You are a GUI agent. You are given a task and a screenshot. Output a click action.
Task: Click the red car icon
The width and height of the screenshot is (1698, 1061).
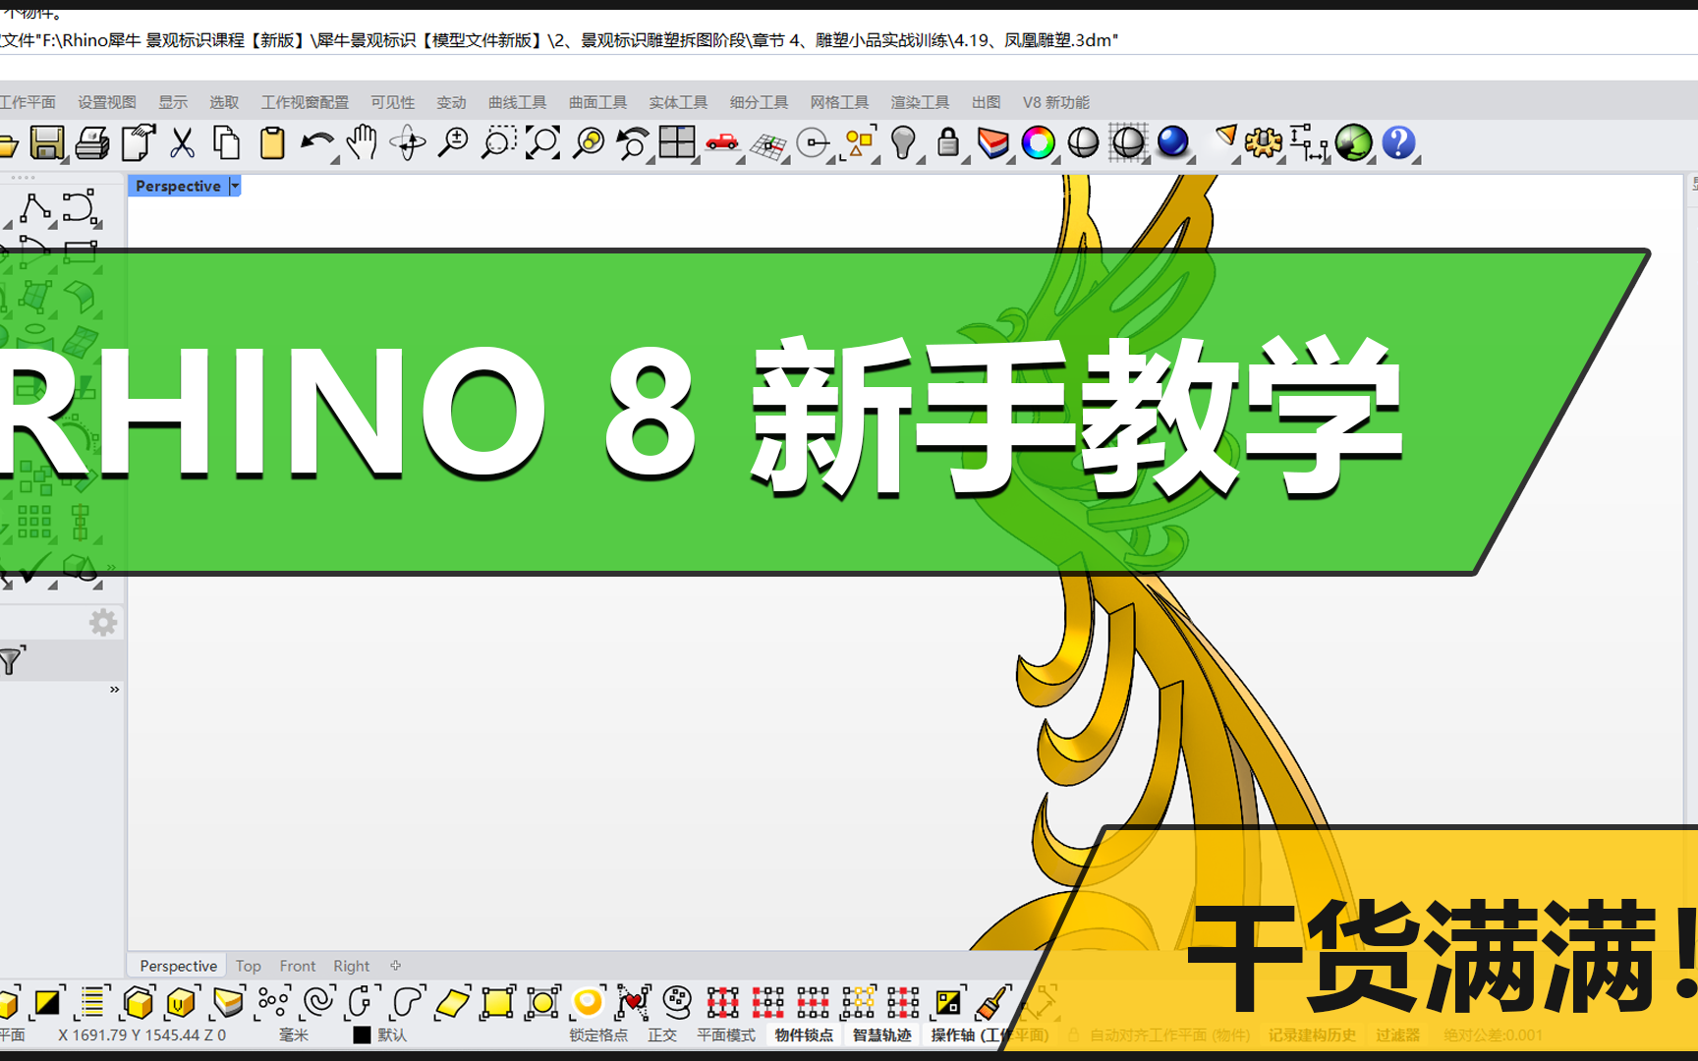click(x=722, y=143)
